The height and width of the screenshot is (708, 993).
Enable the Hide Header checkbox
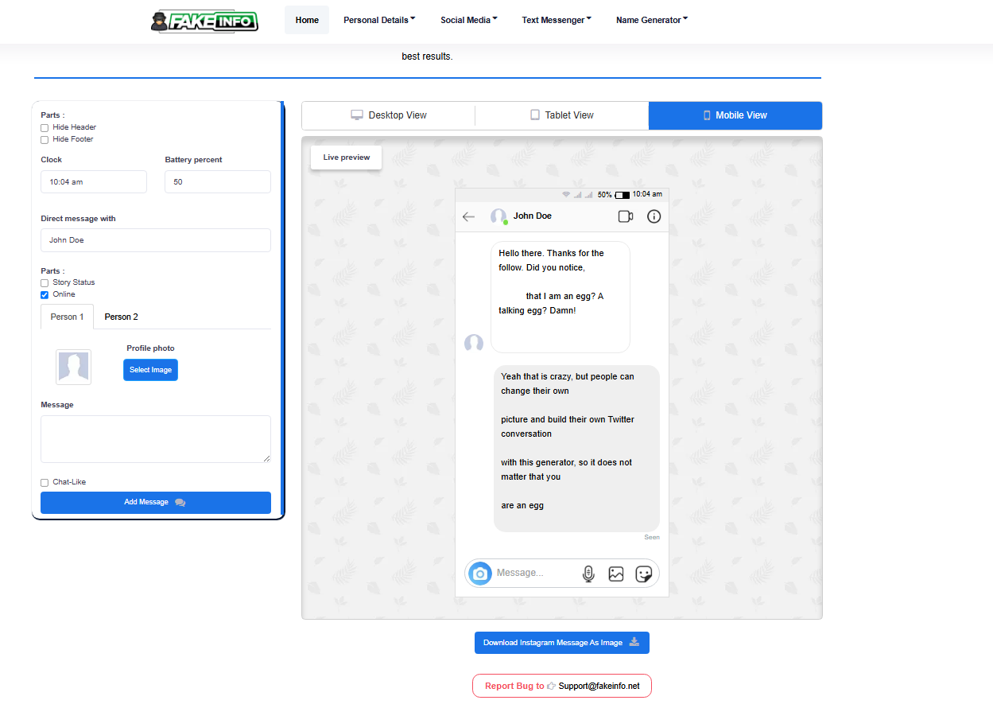45,128
